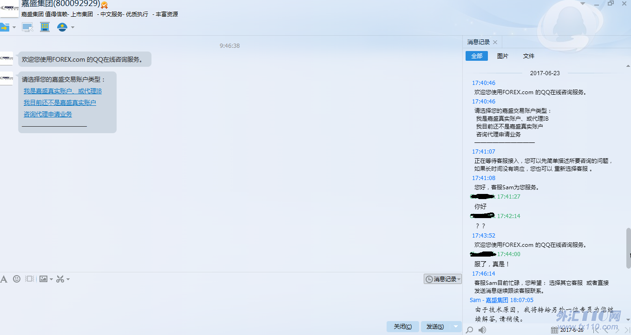Click the orange certification badge beside the title
Image resolution: width=631 pixels, height=335 pixels.
point(105,5)
